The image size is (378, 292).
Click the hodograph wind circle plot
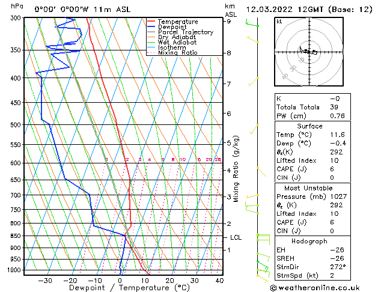point(309,52)
